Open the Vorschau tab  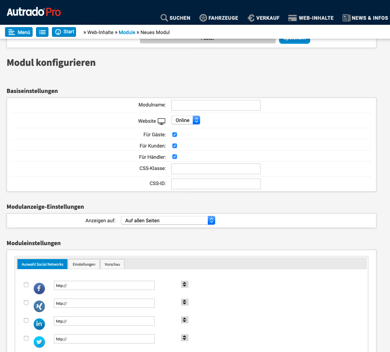pos(112,264)
